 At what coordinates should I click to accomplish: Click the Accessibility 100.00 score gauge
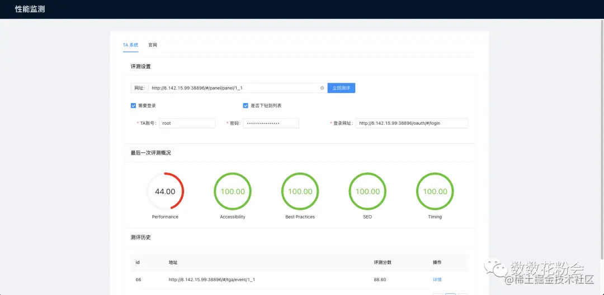tap(233, 191)
